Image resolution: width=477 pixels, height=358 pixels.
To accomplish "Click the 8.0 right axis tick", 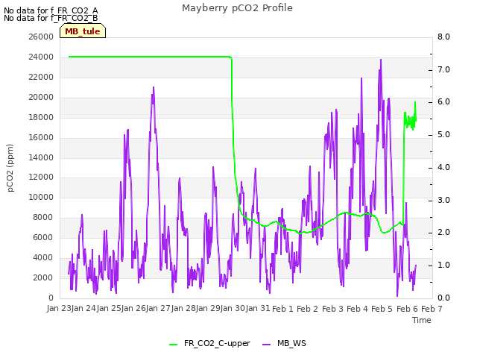I will [443, 37].
